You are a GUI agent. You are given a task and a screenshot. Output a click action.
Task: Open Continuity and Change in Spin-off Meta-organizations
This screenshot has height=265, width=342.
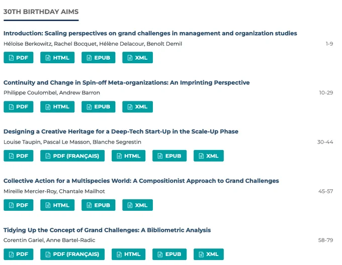click(127, 83)
